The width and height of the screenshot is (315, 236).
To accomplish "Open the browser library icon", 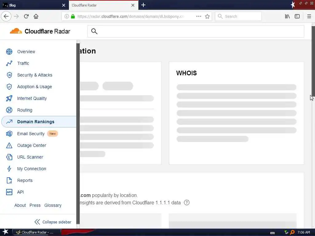I will (x=287, y=16).
